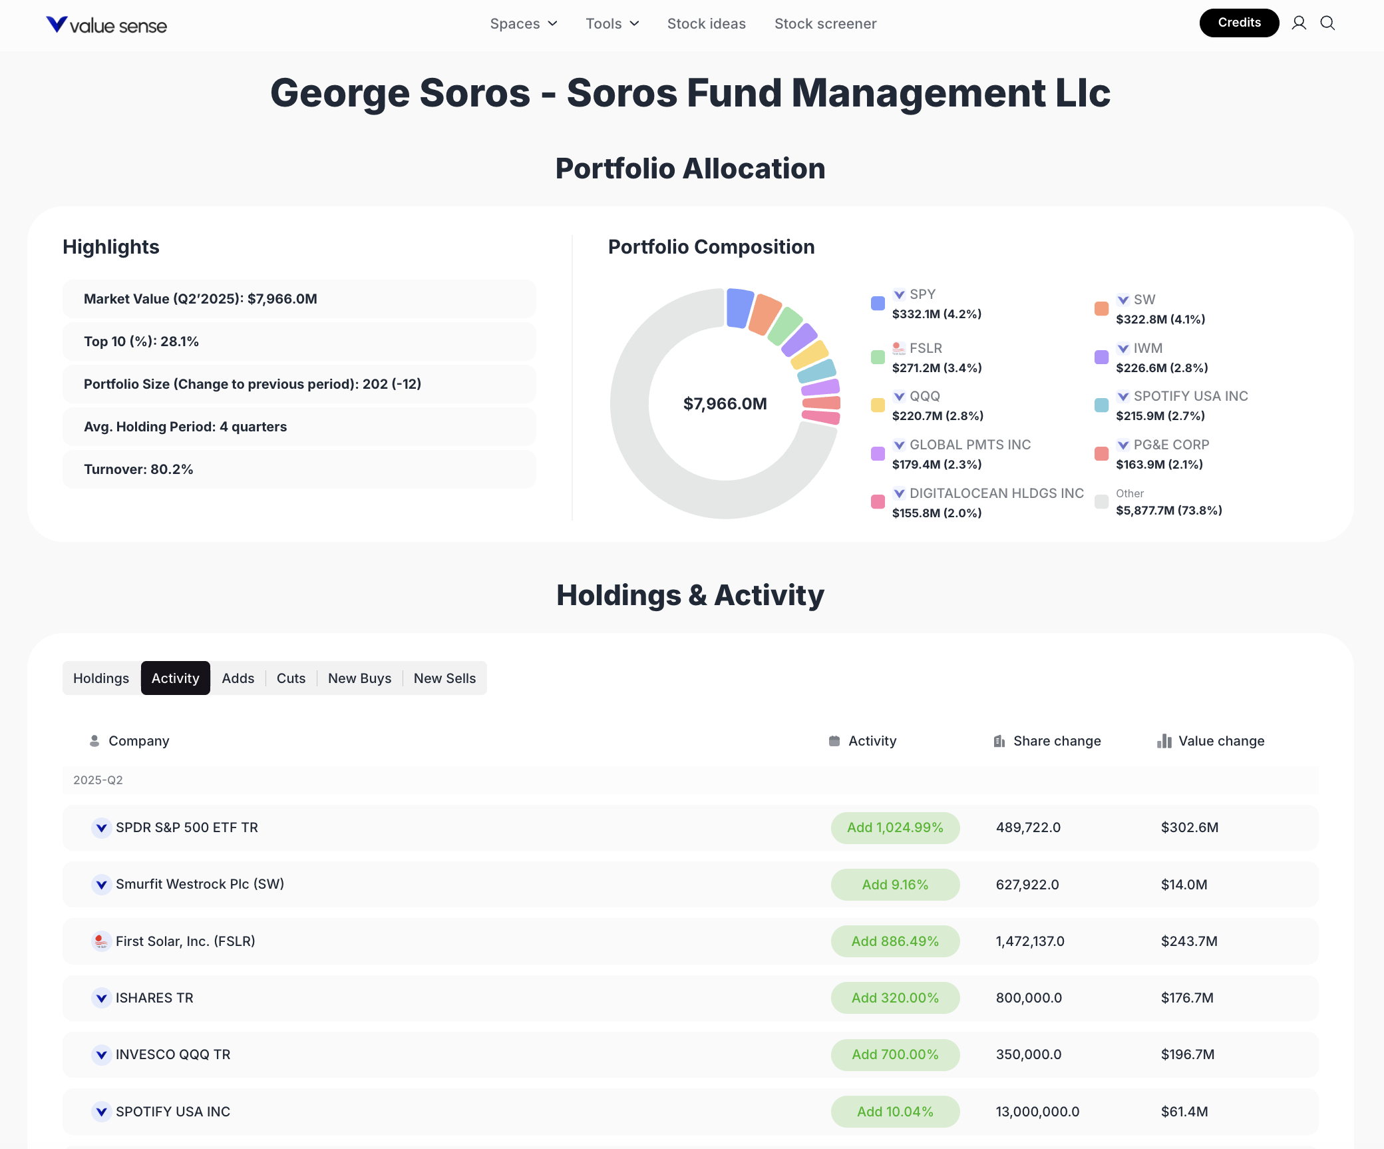
Task: Expand the Tools dropdown menu
Action: [x=612, y=24]
